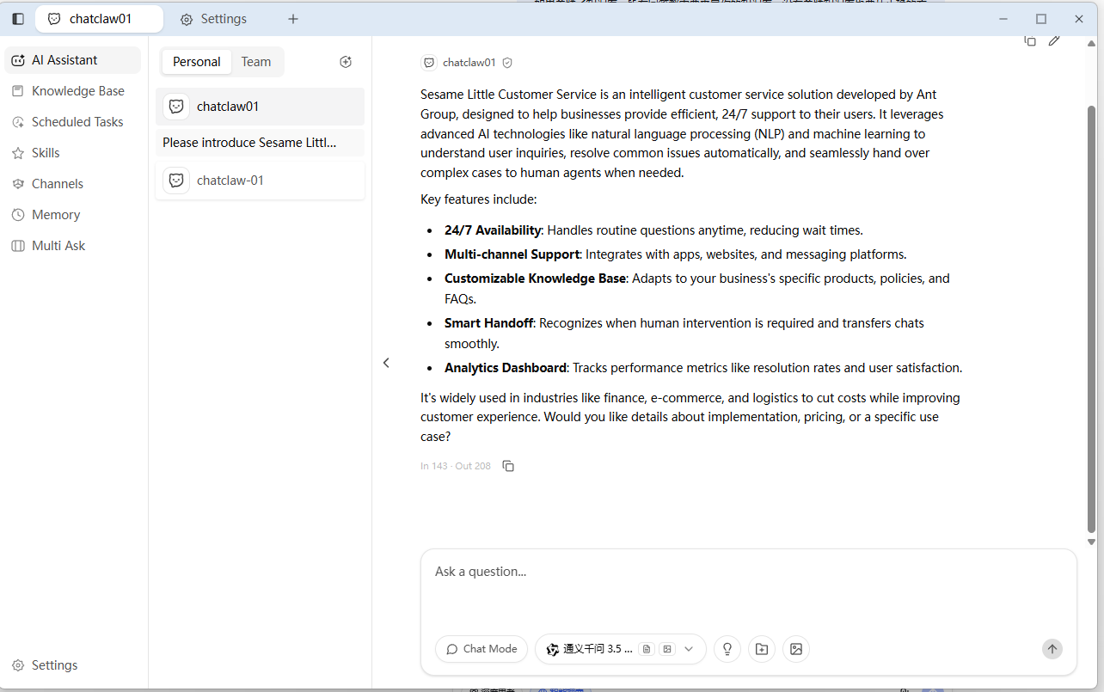
Task: Click the gear icon in Settings tab
Action: click(x=187, y=19)
